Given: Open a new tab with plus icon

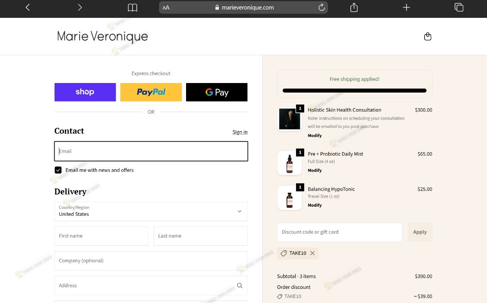Looking at the screenshot, I should pos(406,7).
